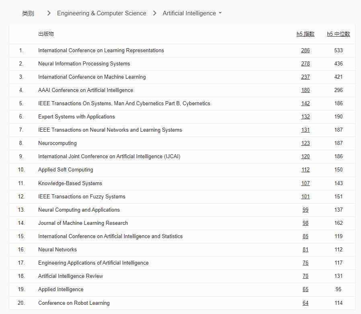This screenshot has width=361, height=314.
Task: Open h5-index 120 for IJCAI
Action: pyautogui.click(x=306, y=156)
